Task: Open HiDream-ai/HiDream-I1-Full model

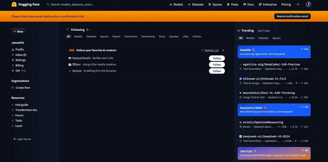Action: point(274,81)
